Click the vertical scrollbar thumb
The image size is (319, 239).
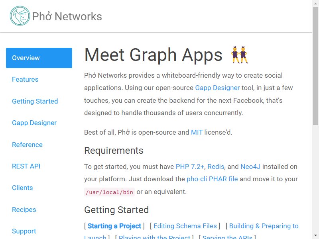click(315, 66)
